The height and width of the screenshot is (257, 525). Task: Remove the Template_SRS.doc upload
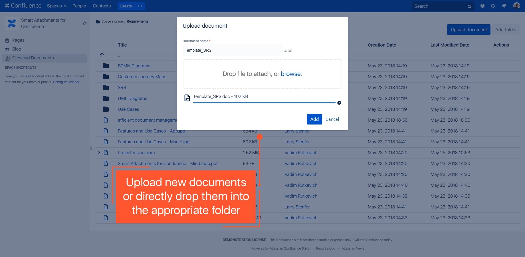click(339, 103)
